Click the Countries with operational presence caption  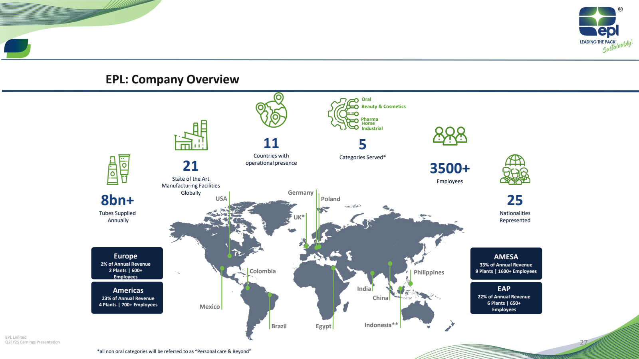(271, 160)
